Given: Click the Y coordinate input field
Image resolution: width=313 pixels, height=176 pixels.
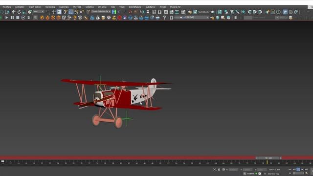Looking at the screenshot, I should (247, 170).
